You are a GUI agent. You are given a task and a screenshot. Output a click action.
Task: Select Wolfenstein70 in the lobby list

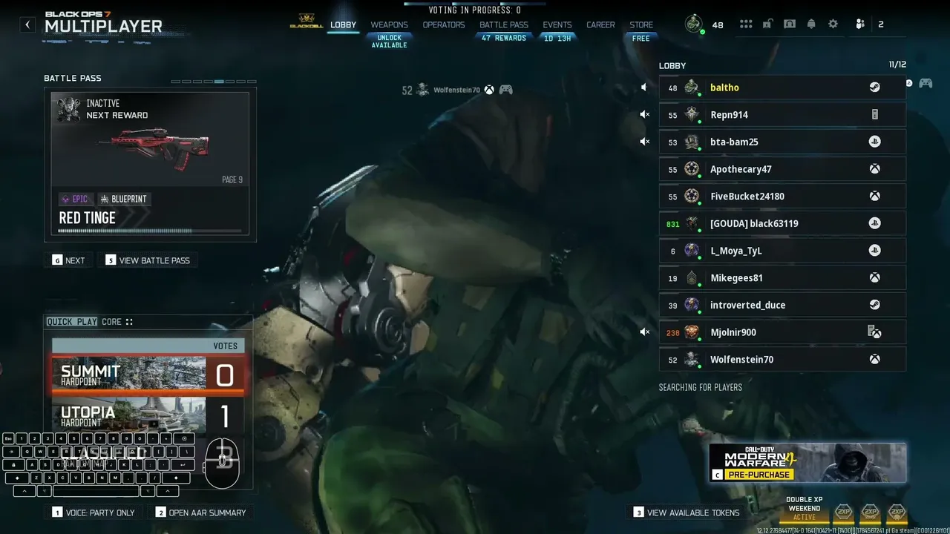pos(782,360)
